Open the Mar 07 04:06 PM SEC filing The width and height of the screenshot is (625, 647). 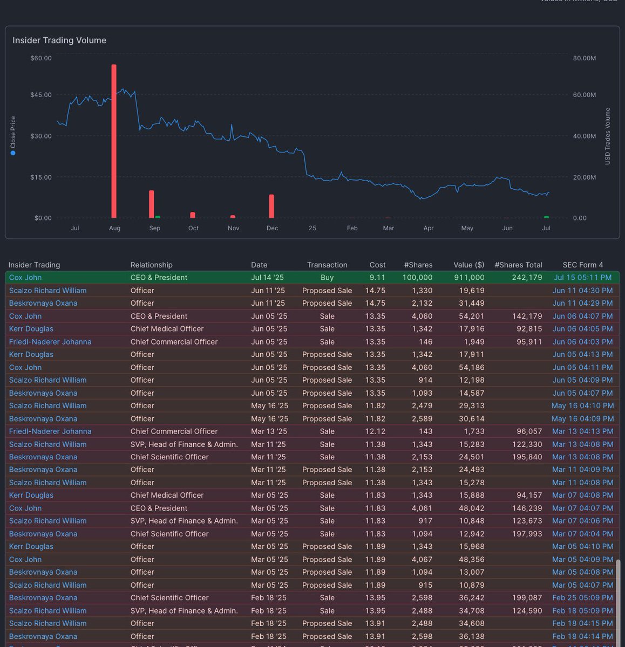coord(583,521)
